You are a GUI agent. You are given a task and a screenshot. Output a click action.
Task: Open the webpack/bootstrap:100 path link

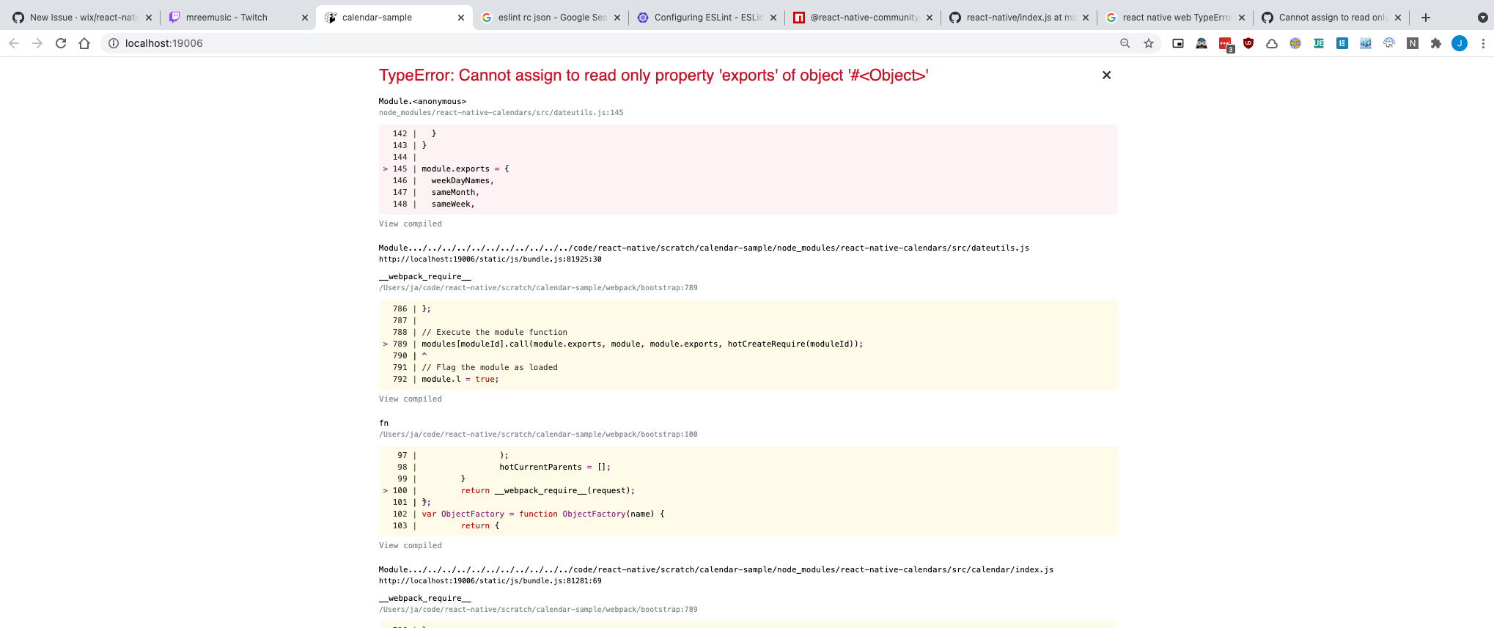click(x=538, y=435)
